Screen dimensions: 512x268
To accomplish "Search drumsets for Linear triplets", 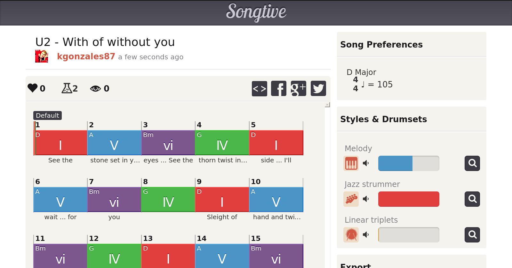I will 472,235.
